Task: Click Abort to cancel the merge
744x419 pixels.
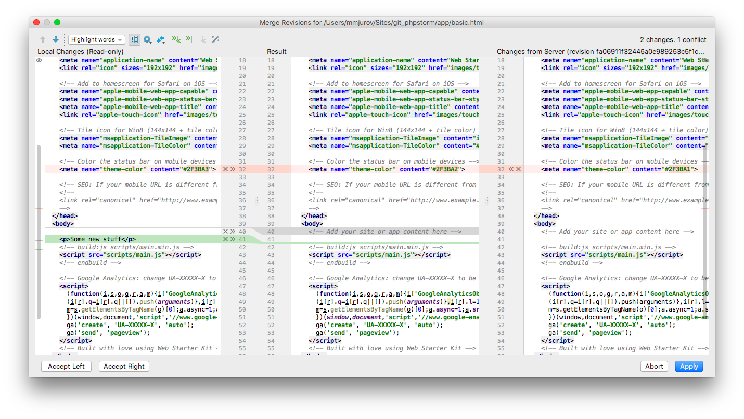Action: coord(654,366)
